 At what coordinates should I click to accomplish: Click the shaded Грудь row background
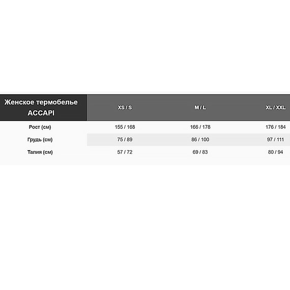[188, 139]
